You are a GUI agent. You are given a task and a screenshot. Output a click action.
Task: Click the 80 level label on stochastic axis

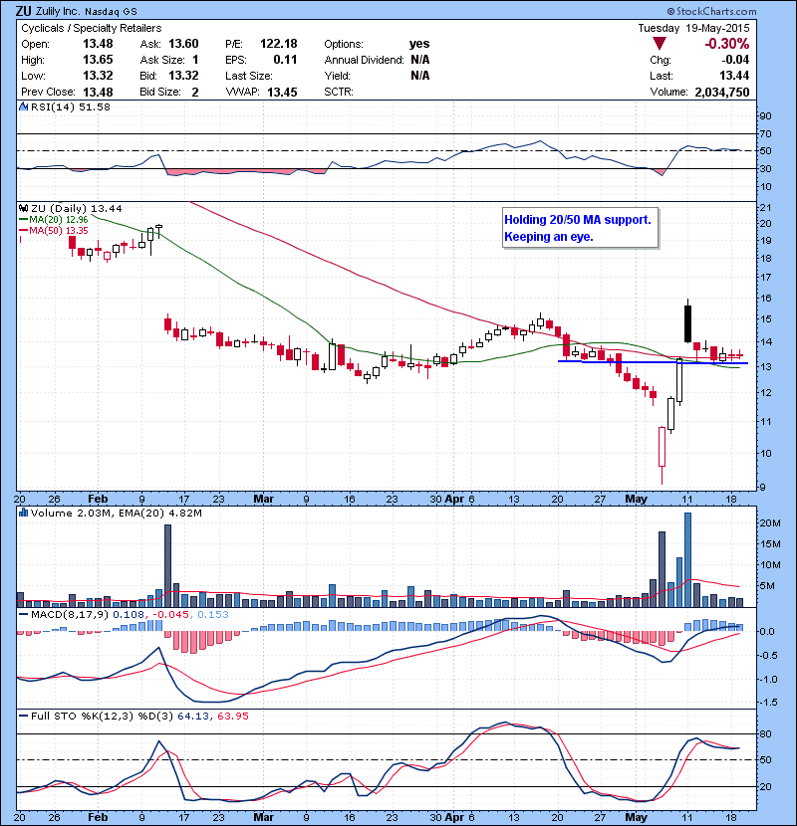(x=765, y=733)
